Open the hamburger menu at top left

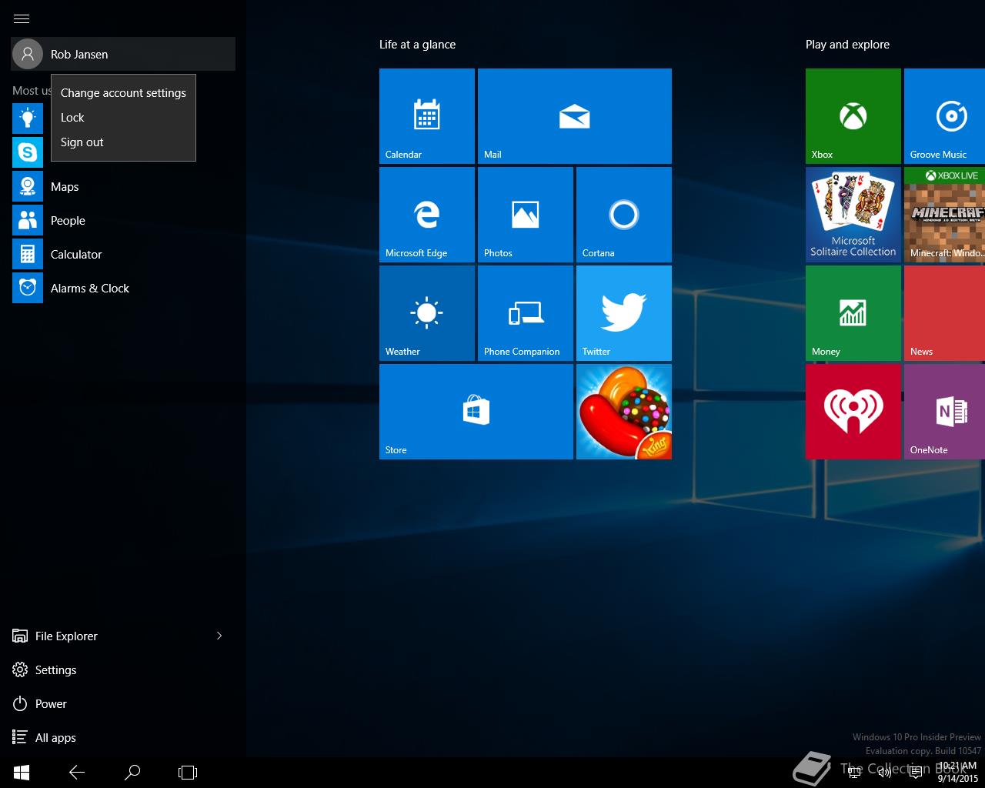[22, 18]
